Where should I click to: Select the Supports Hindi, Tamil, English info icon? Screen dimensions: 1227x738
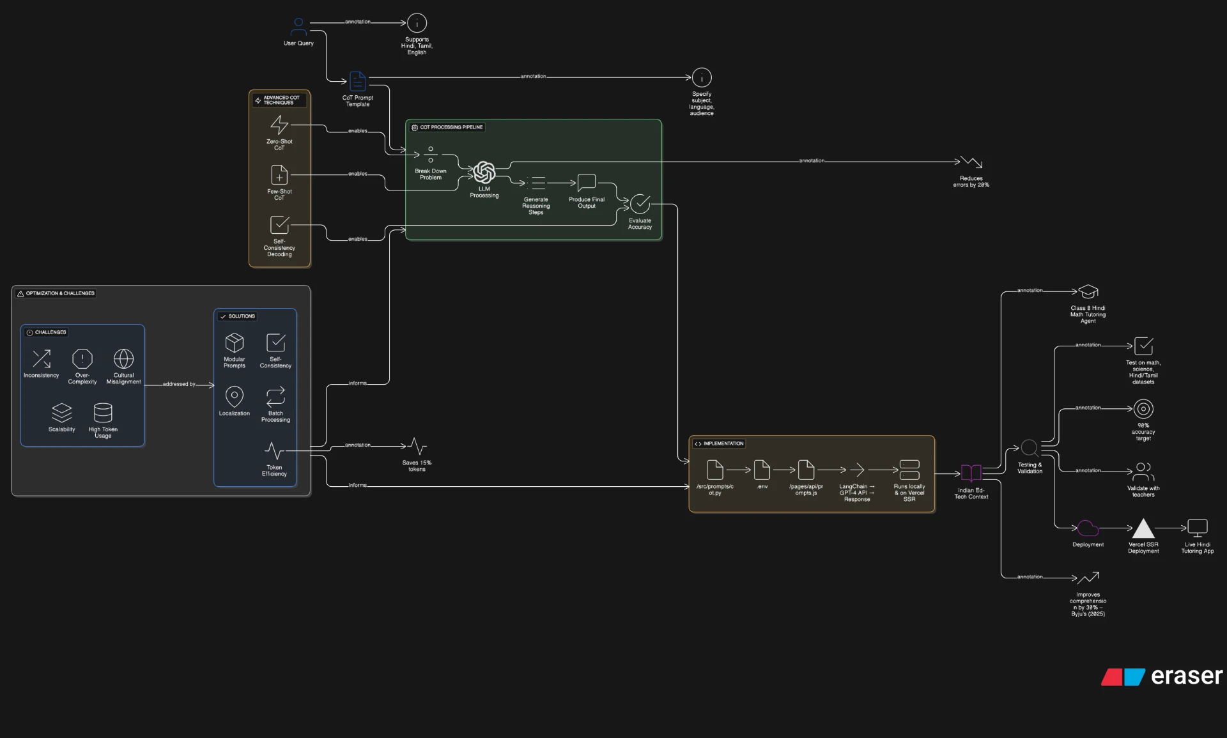click(417, 23)
